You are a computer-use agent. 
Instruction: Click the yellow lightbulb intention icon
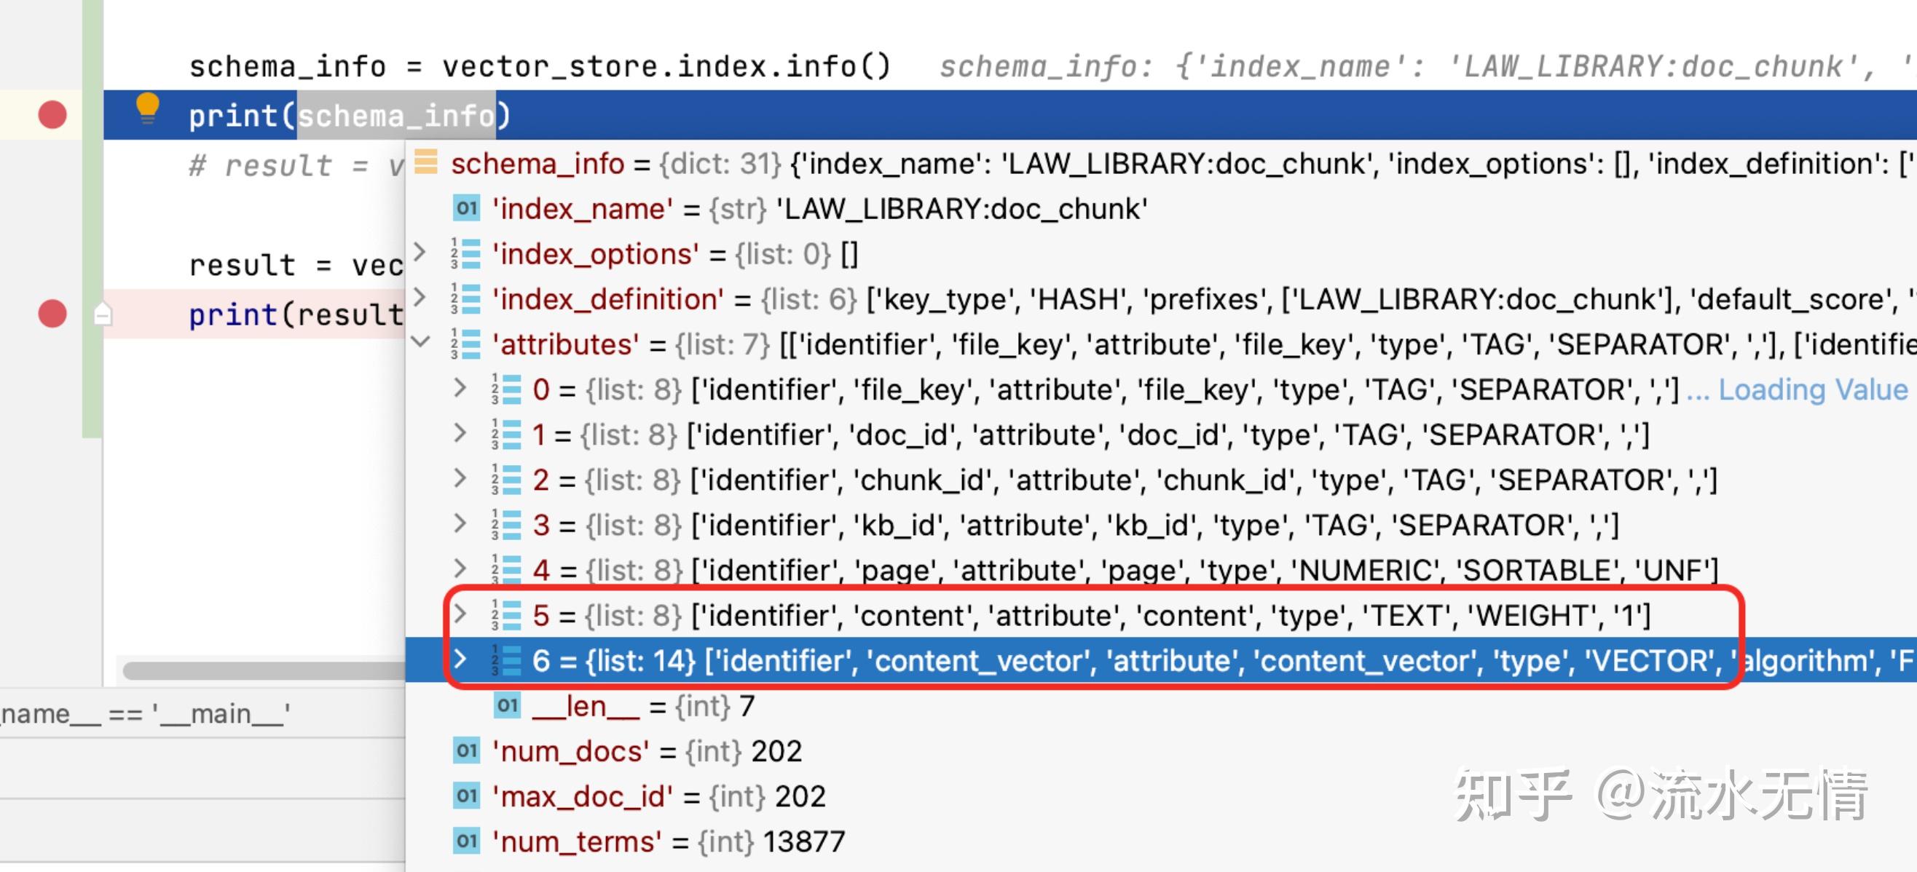(x=147, y=108)
